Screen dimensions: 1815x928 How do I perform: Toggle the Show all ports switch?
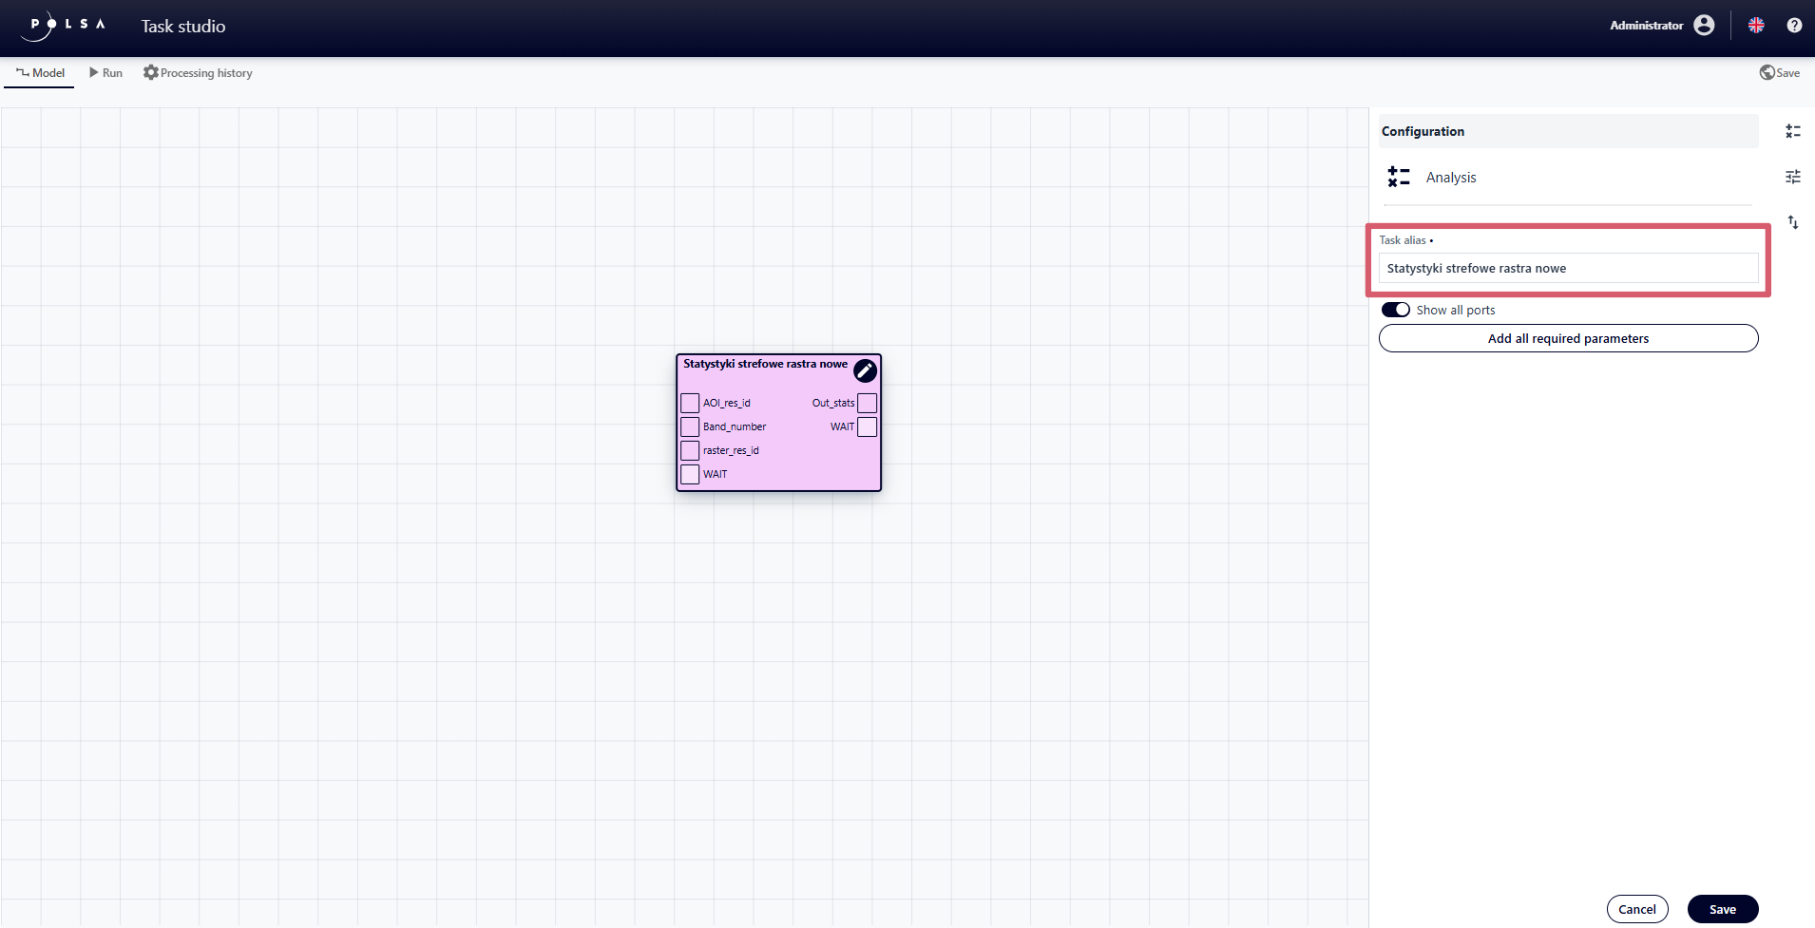1395,310
